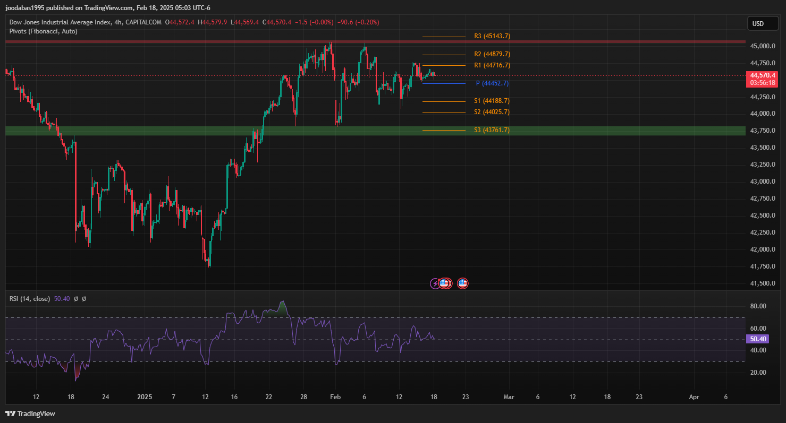Select the Pivots (Fibonacci, Auto) indicator legend
The height and width of the screenshot is (423, 786).
click(44, 31)
